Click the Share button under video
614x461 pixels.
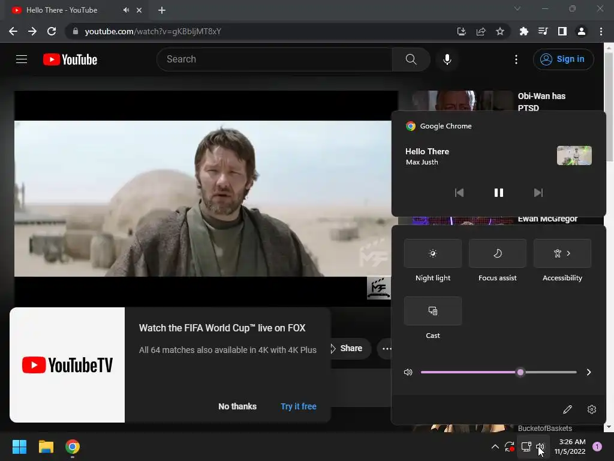coord(350,348)
